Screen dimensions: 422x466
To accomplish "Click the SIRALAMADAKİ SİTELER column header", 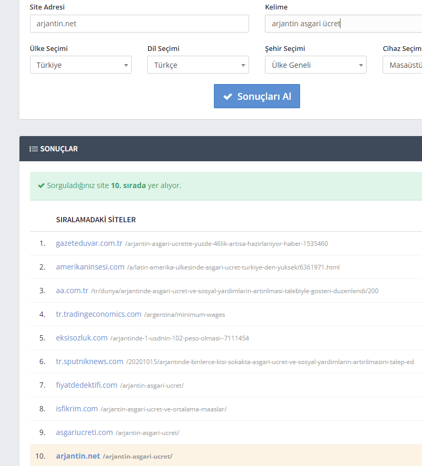I will coord(96,220).
